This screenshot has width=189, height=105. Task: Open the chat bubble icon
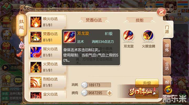(x=18, y=80)
